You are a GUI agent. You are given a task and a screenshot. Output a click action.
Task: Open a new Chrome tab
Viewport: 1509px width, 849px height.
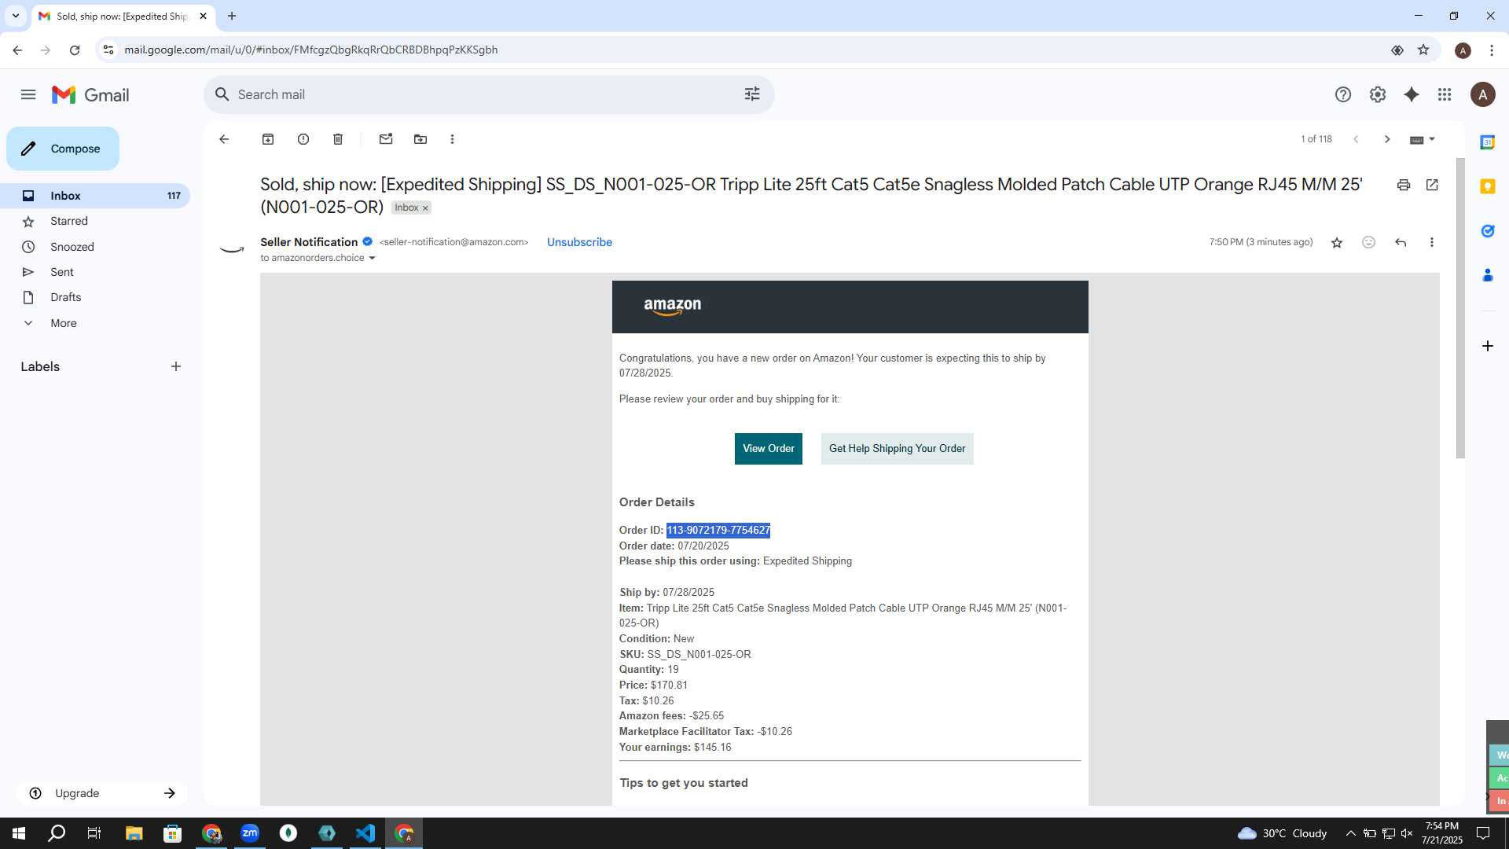(x=232, y=16)
